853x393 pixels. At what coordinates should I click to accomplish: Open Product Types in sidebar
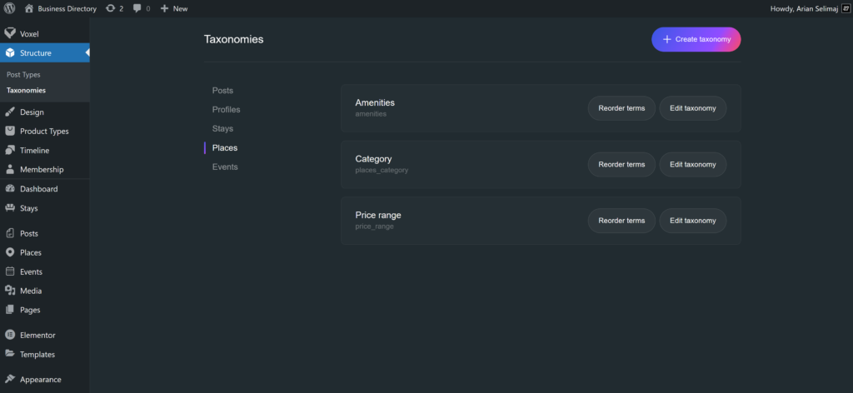click(x=44, y=132)
